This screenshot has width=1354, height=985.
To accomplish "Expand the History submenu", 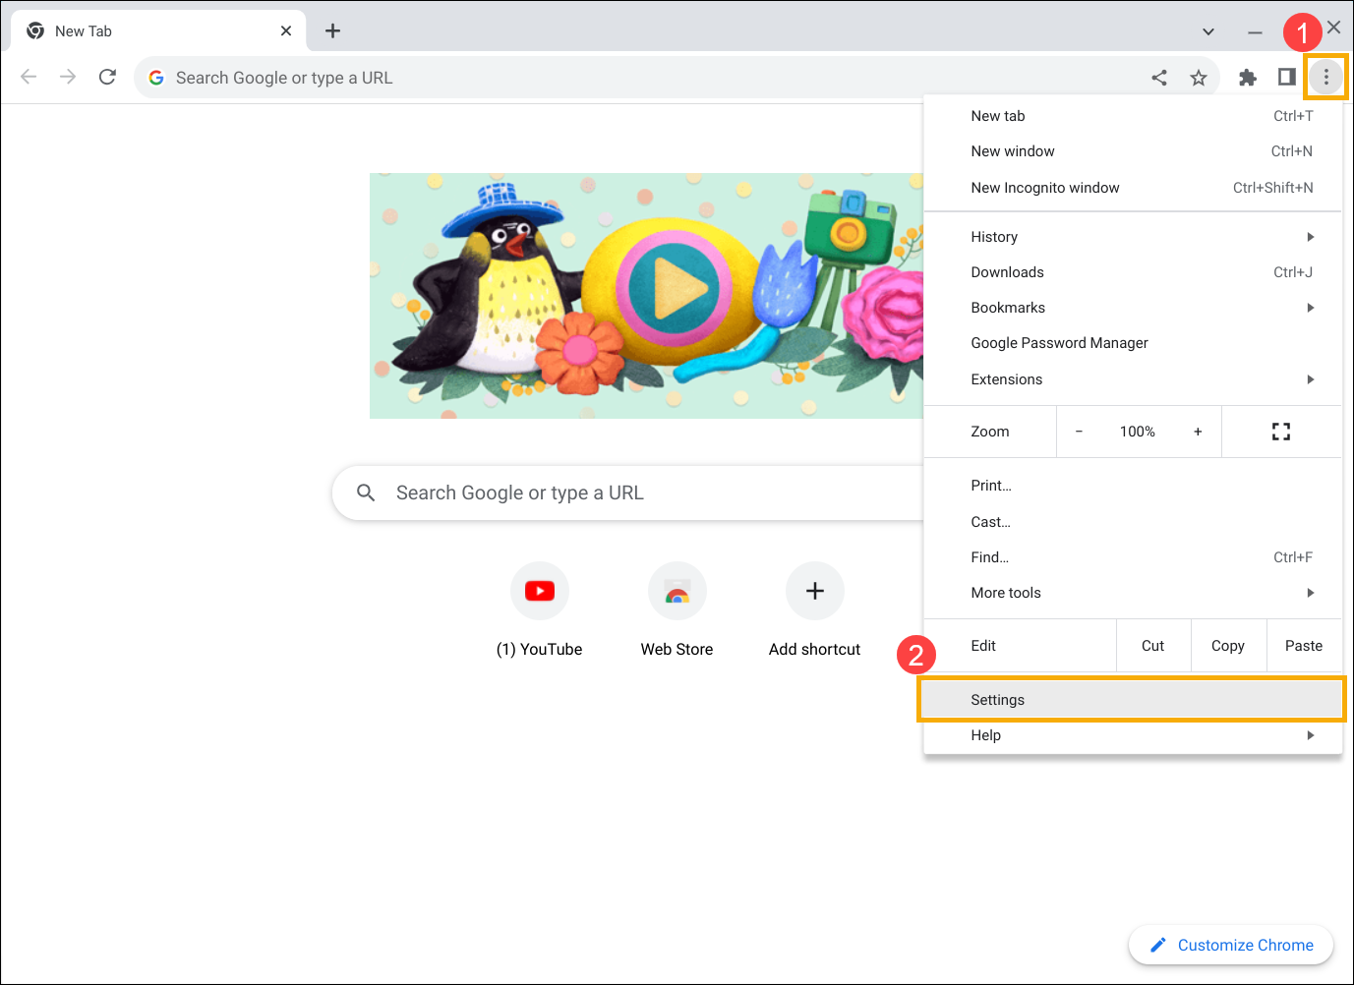I will coord(1133,237).
